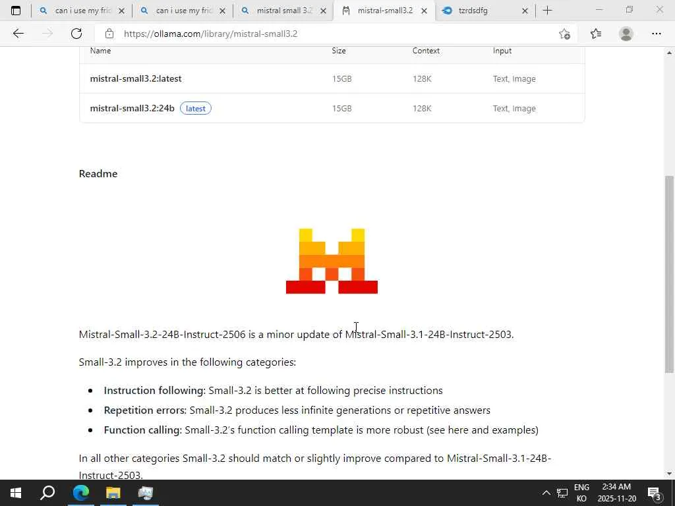Screen dimensions: 675x506
Task: Open Edge Settings and more menu
Action: tap(656, 34)
